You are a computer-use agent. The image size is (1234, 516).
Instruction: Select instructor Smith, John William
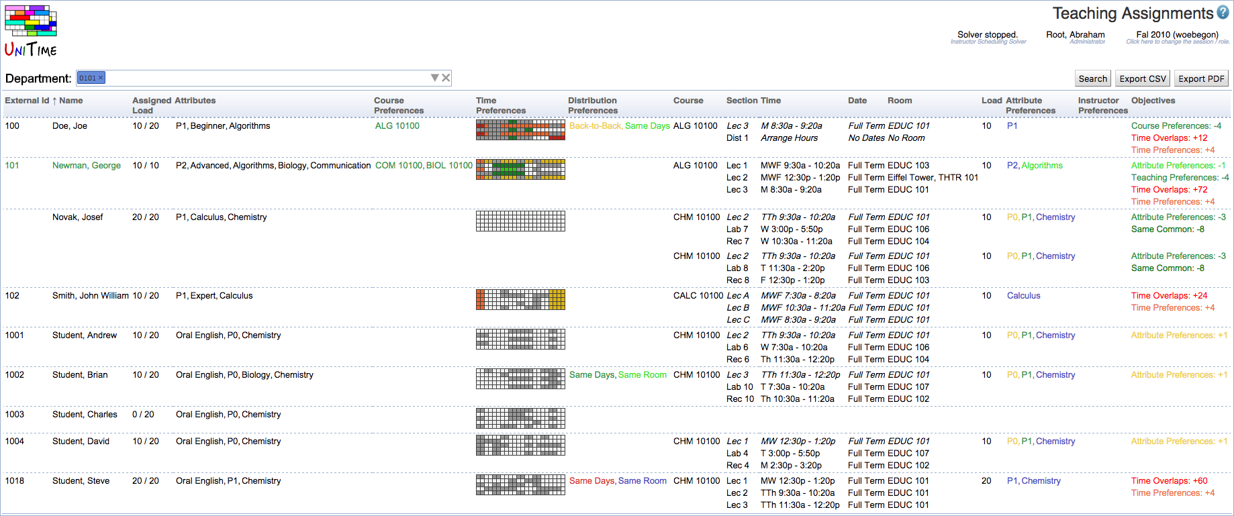(x=91, y=295)
